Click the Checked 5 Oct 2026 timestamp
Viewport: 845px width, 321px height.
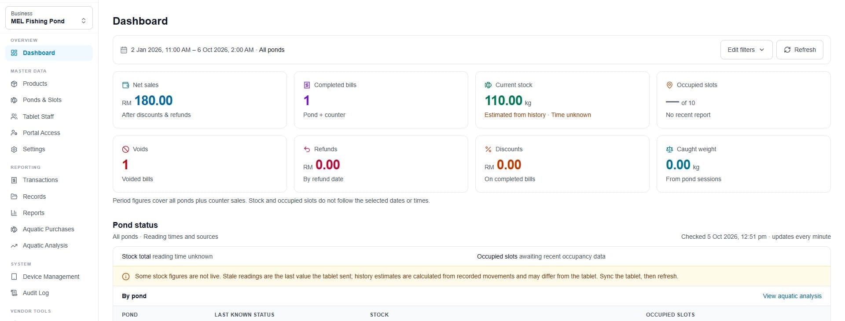pyautogui.click(x=724, y=237)
